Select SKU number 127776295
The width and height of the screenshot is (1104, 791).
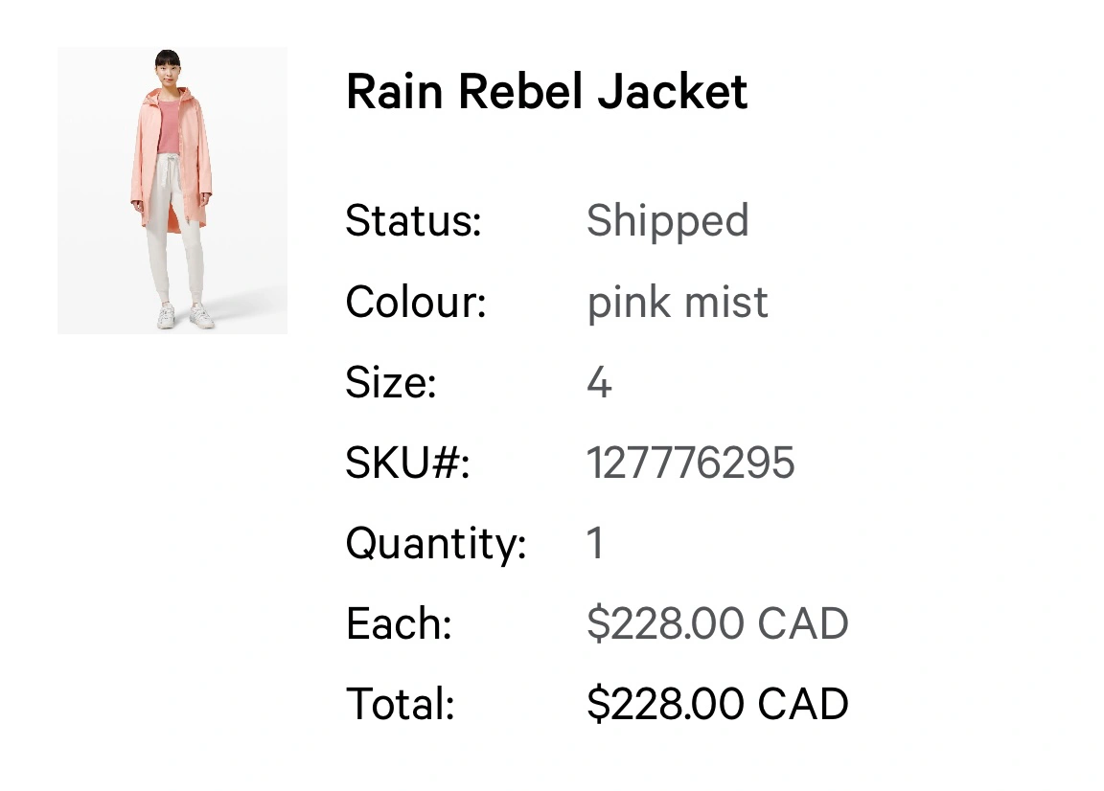coord(691,463)
